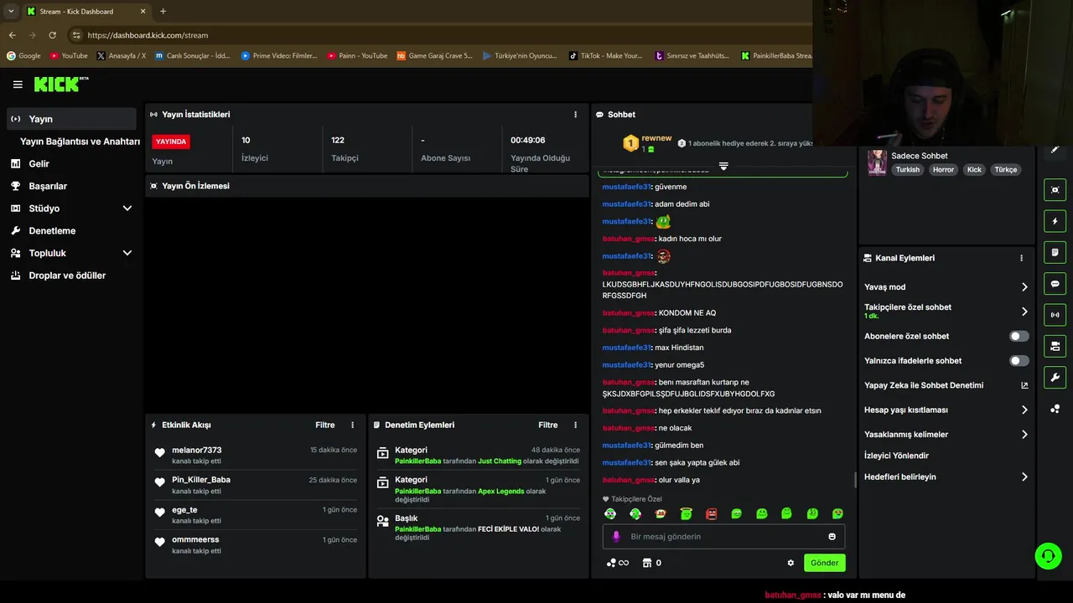Toggle the stream preview panel widget icon
Viewport: 1073px width, 603px height.
coord(1055,190)
